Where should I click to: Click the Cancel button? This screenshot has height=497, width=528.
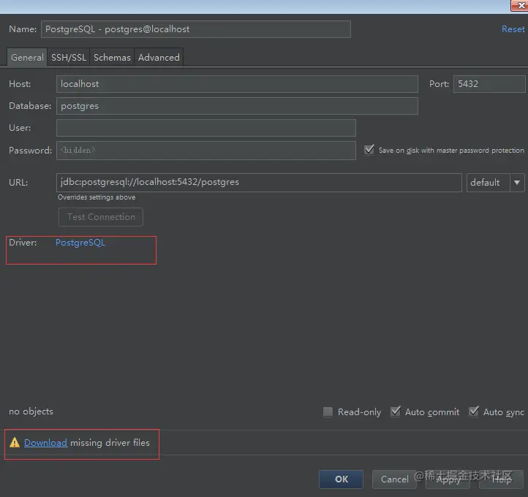(x=394, y=479)
